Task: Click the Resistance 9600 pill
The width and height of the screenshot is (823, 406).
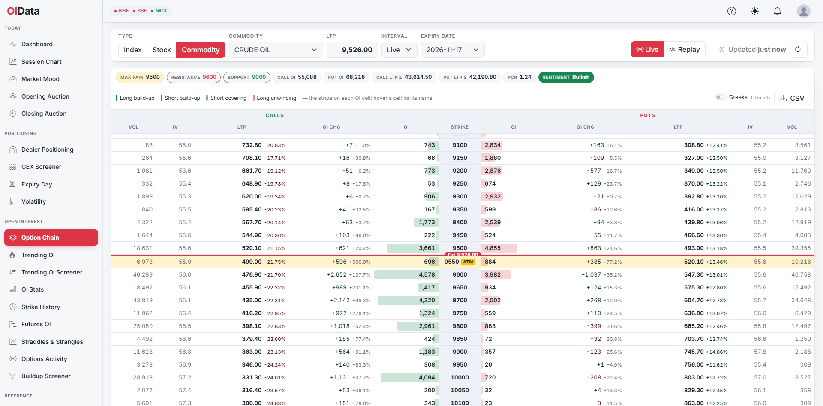Action: 194,77
